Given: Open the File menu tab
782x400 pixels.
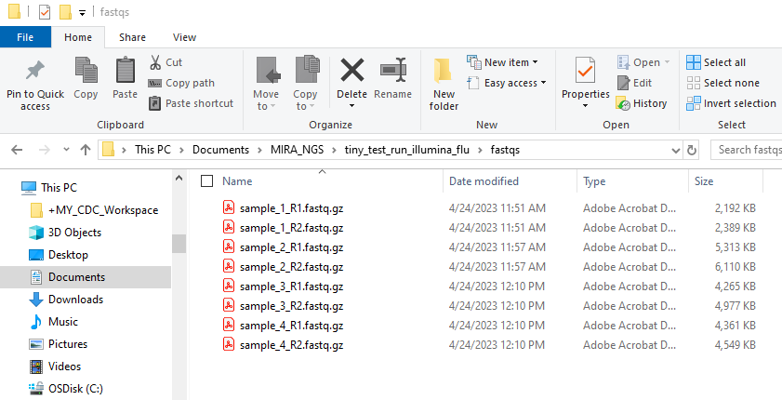Looking at the screenshot, I should [25, 37].
